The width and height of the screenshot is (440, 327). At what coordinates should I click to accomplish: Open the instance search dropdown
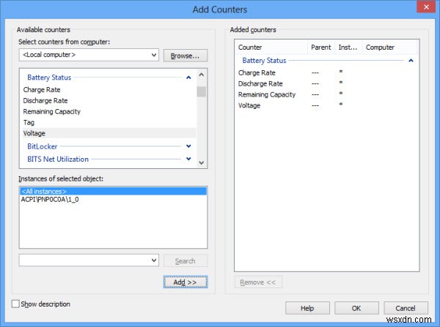click(x=153, y=260)
